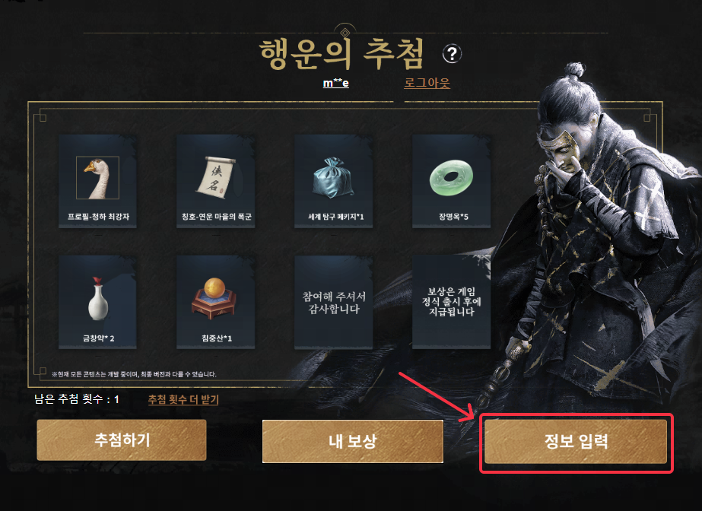Open the 보상은 게임 정식 출시 card
The height and width of the screenshot is (511, 702).
click(x=451, y=302)
